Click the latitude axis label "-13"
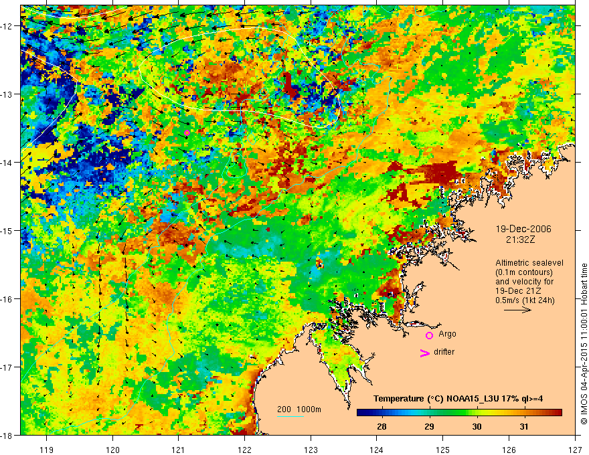Image resolution: width=589 pixels, height=455 pixels. (8, 94)
